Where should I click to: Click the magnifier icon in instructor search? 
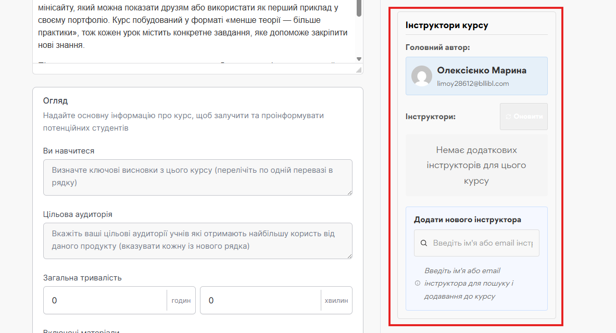click(x=424, y=243)
